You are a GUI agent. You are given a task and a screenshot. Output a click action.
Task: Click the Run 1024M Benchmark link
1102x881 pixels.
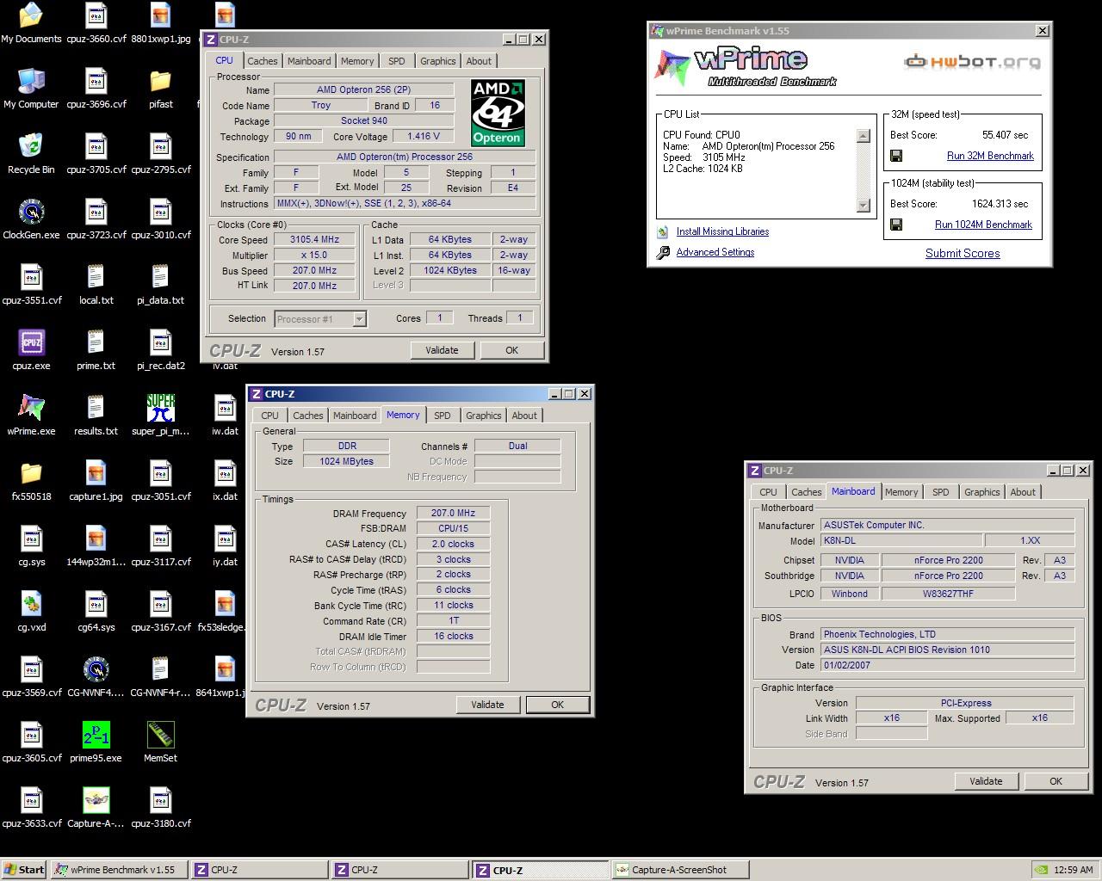pyautogui.click(x=983, y=225)
